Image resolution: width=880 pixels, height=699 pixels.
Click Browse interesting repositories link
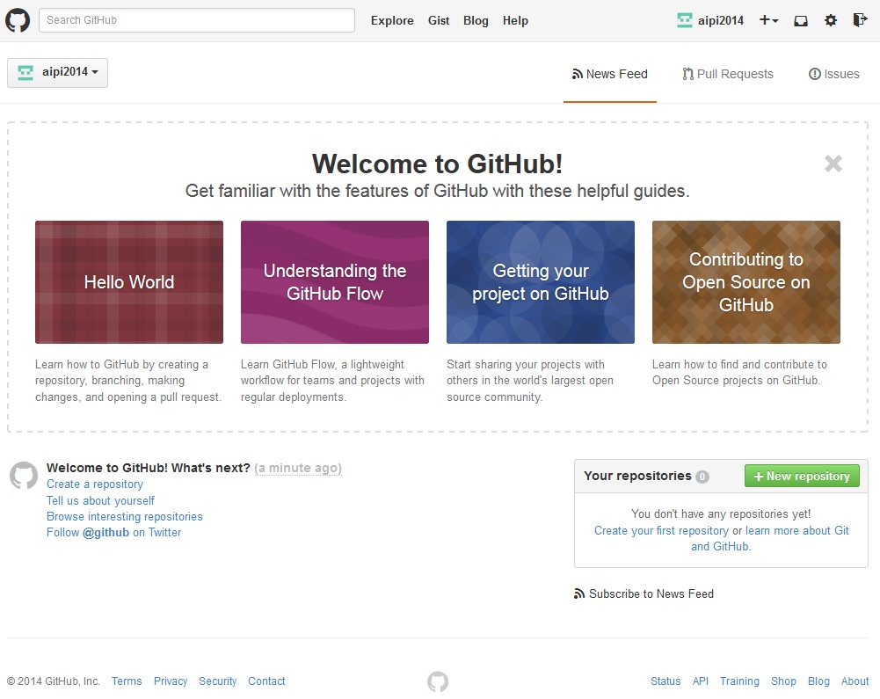pyautogui.click(x=125, y=516)
